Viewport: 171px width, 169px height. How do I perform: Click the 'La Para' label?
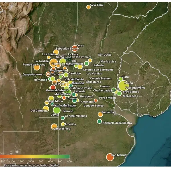point(73,54)
